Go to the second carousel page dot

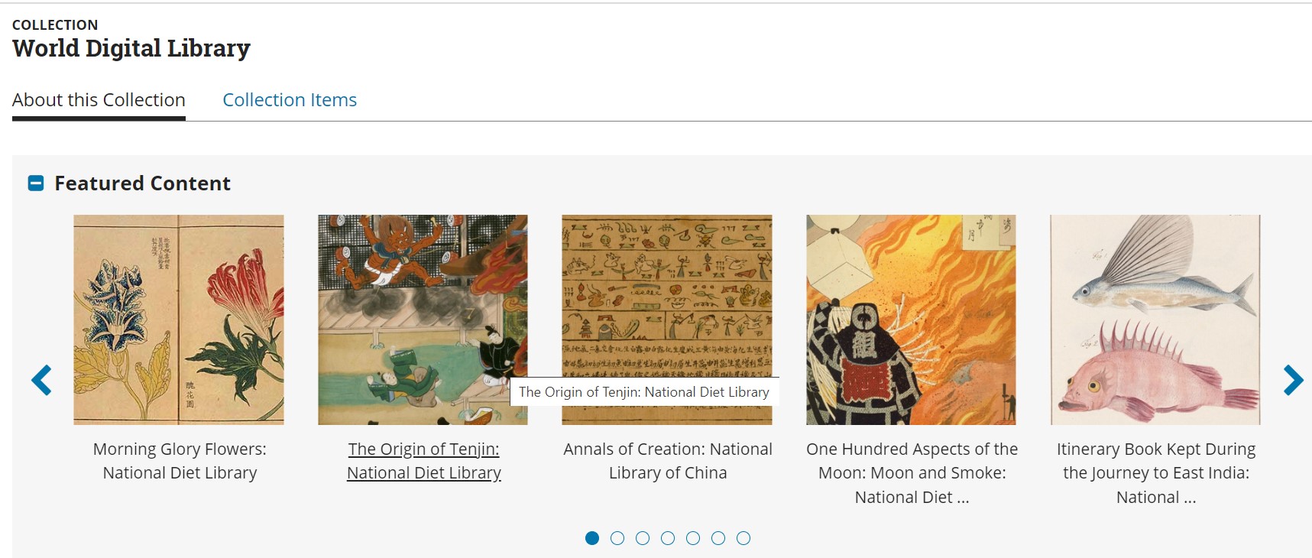617,538
